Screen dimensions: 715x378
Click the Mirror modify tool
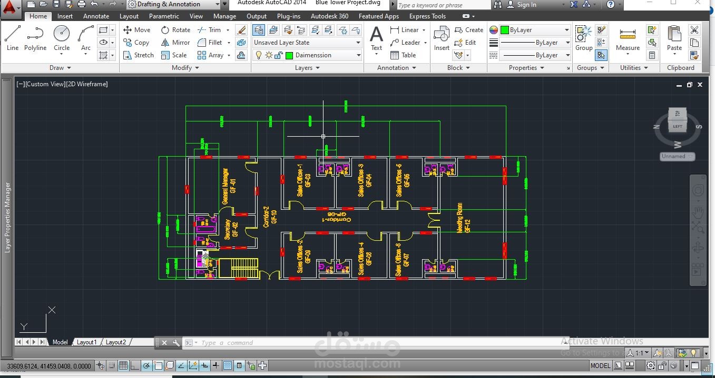(175, 43)
